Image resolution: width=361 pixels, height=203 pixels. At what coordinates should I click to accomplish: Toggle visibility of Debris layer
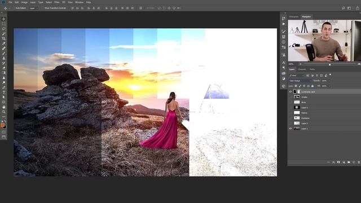[290, 113]
